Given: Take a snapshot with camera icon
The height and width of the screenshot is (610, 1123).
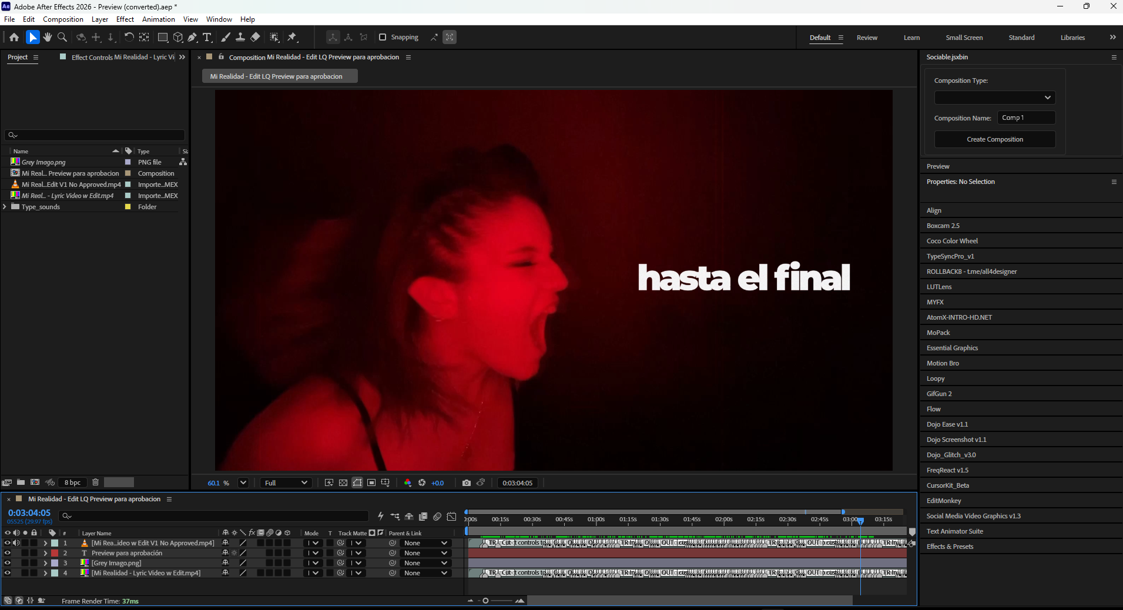Looking at the screenshot, I should (467, 483).
